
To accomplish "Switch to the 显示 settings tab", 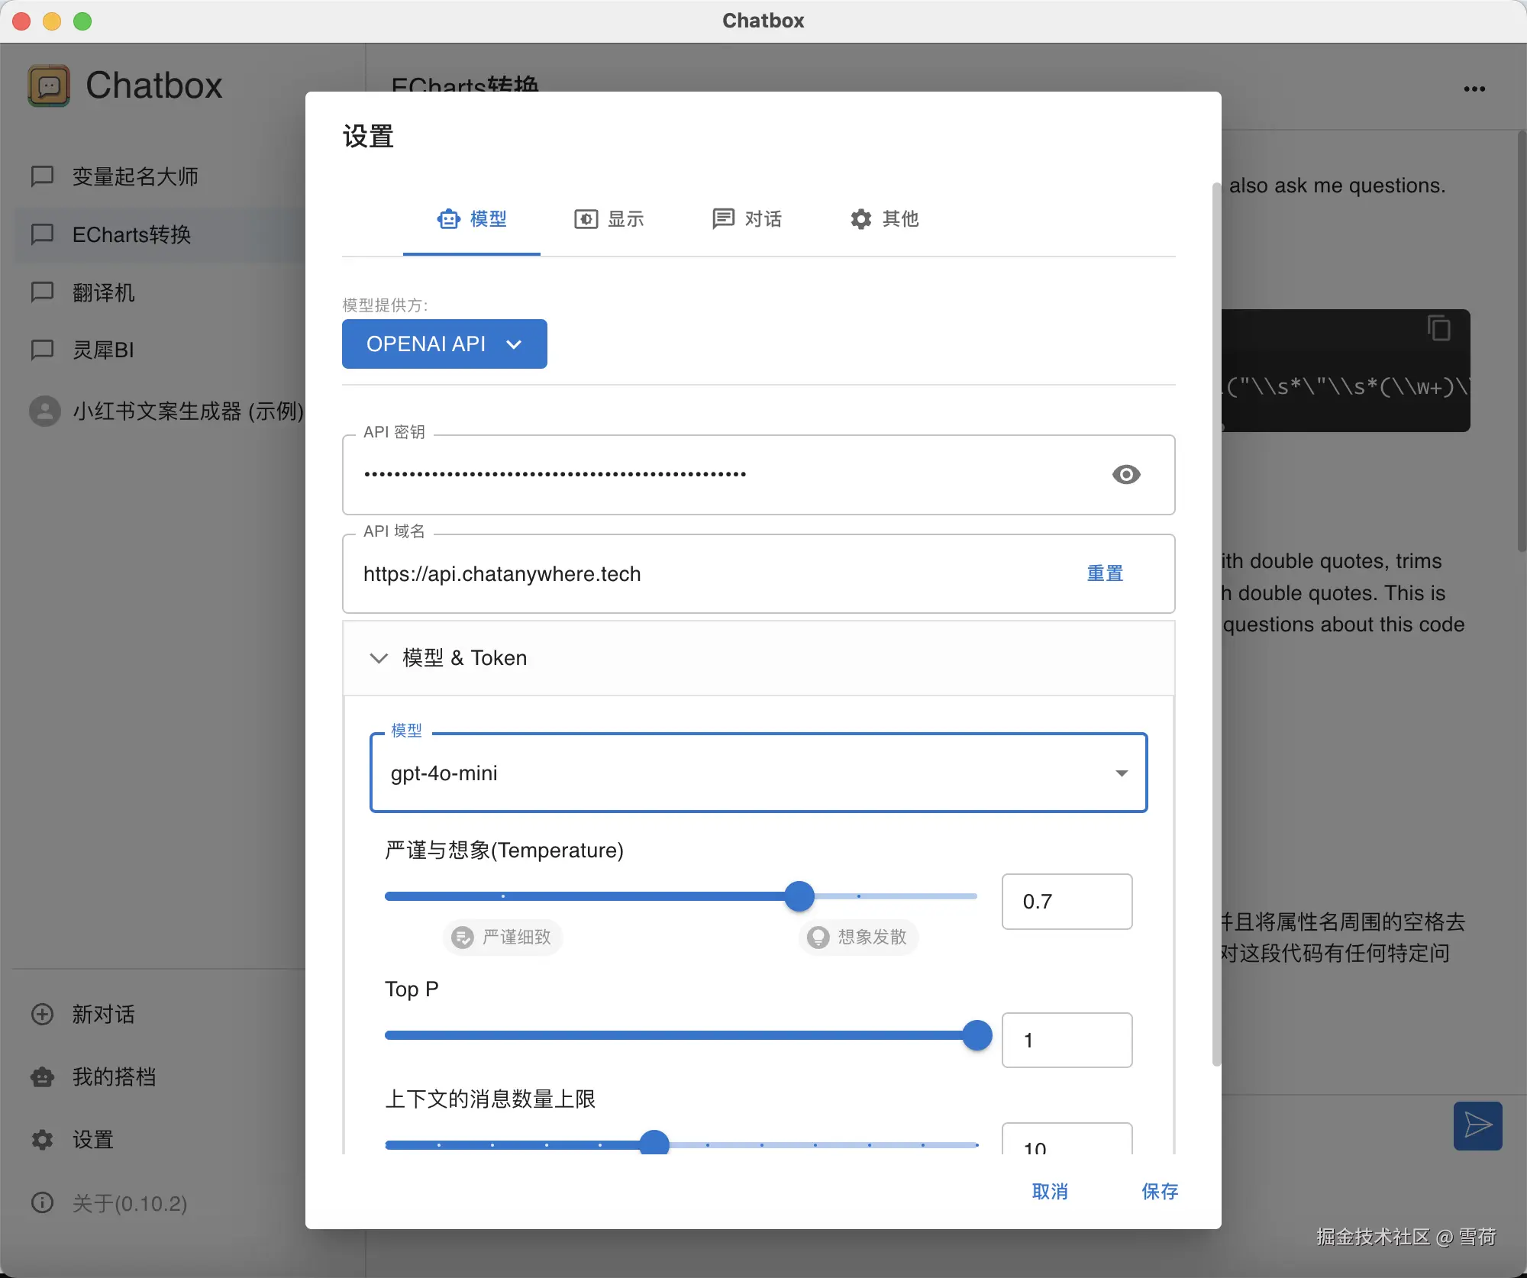I will click(x=609, y=219).
